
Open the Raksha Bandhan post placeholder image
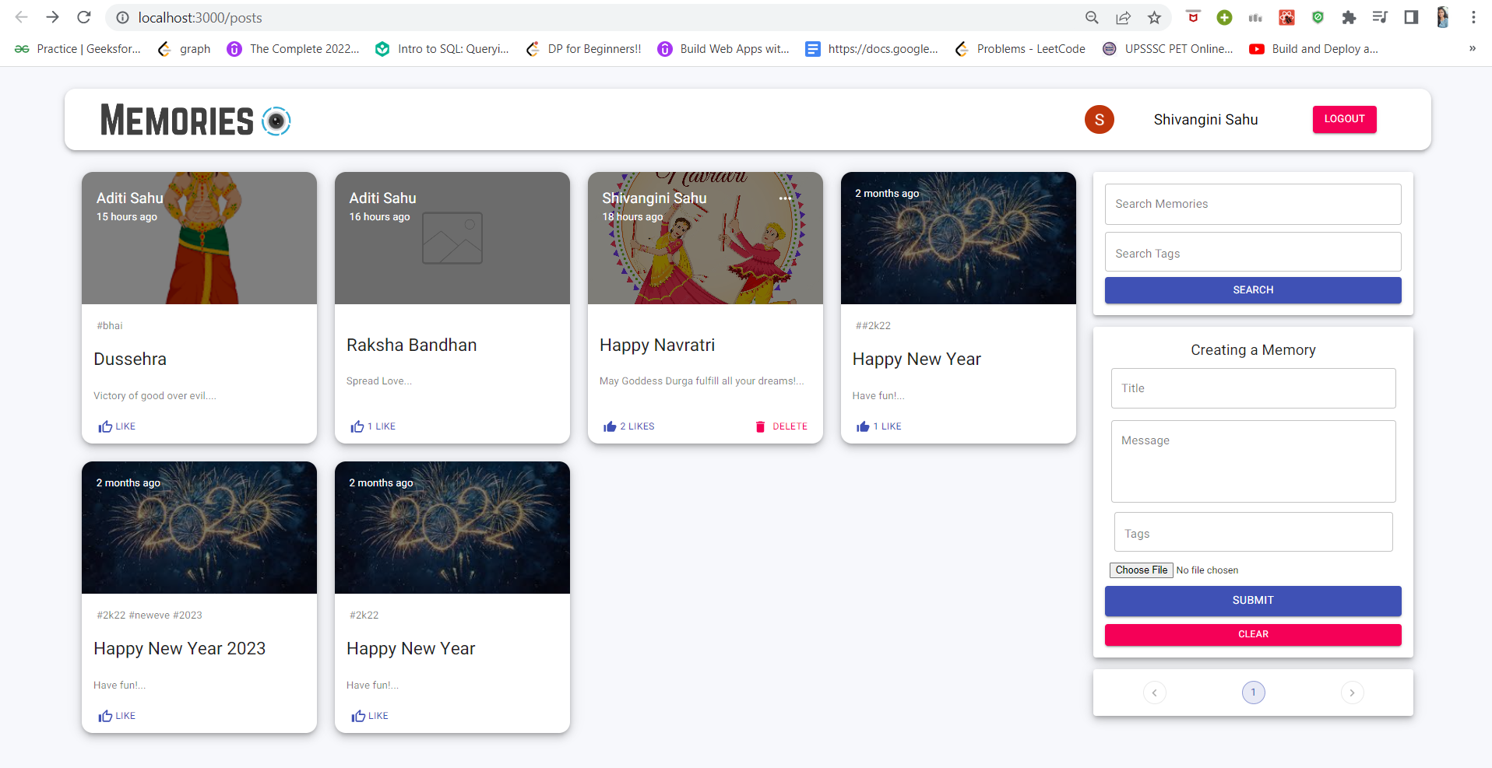pos(452,238)
